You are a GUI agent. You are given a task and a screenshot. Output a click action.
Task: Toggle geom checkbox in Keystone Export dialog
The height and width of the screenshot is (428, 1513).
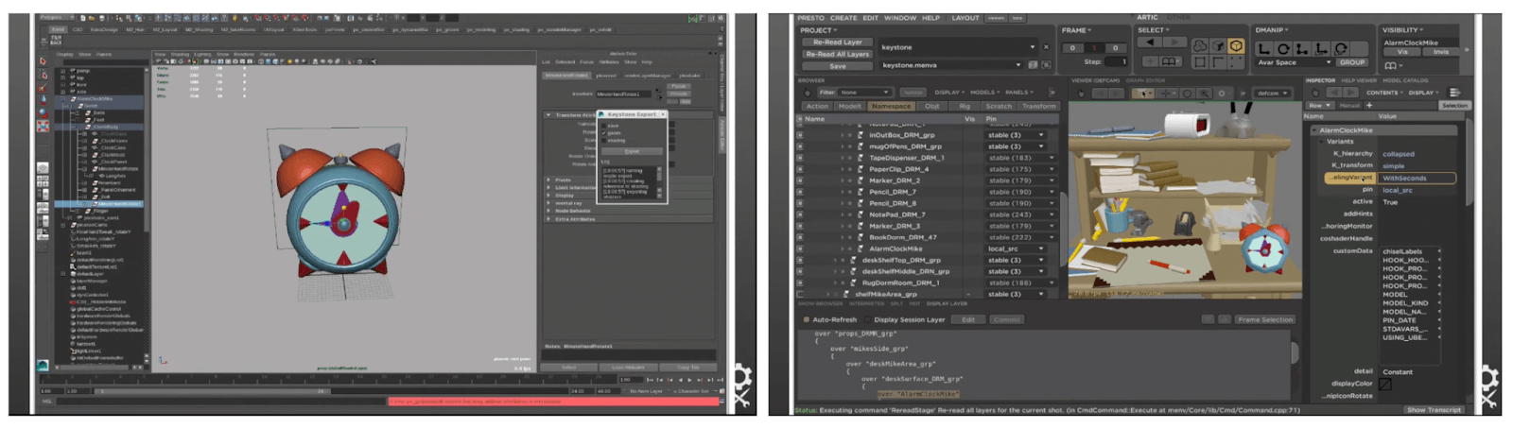[x=605, y=133]
